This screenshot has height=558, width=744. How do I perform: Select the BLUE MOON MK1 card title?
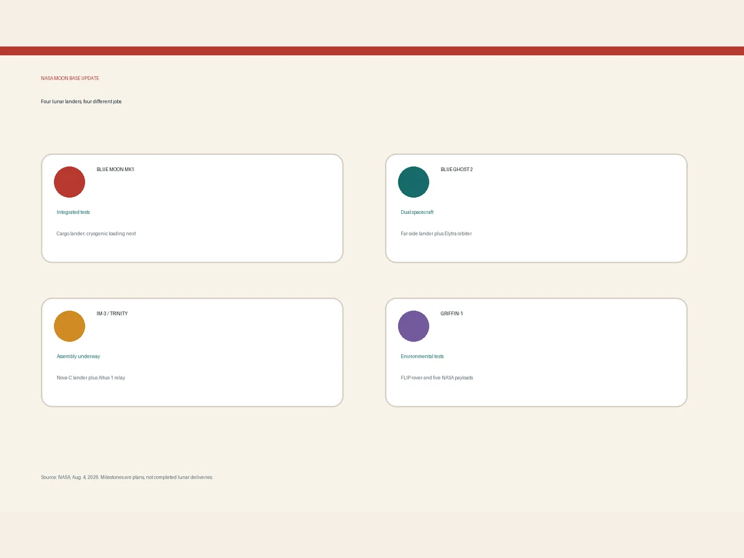coord(115,169)
